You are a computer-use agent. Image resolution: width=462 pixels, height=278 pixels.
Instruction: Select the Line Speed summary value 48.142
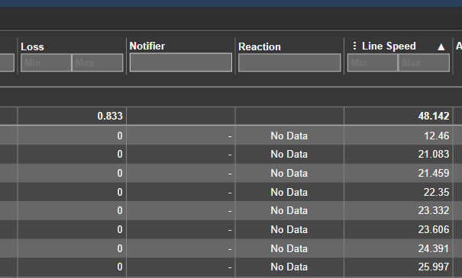coord(434,116)
